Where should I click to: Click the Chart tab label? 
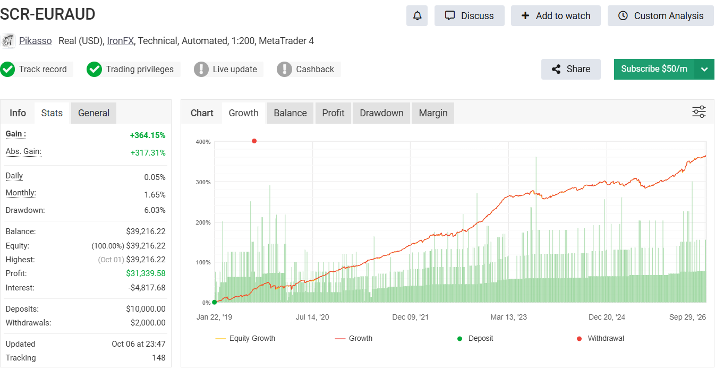pyautogui.click(x=202, y=113)
